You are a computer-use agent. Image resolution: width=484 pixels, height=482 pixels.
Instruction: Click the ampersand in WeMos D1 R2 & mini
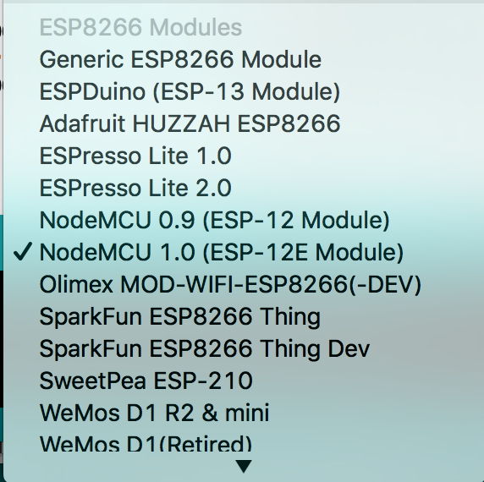[210, 413]
